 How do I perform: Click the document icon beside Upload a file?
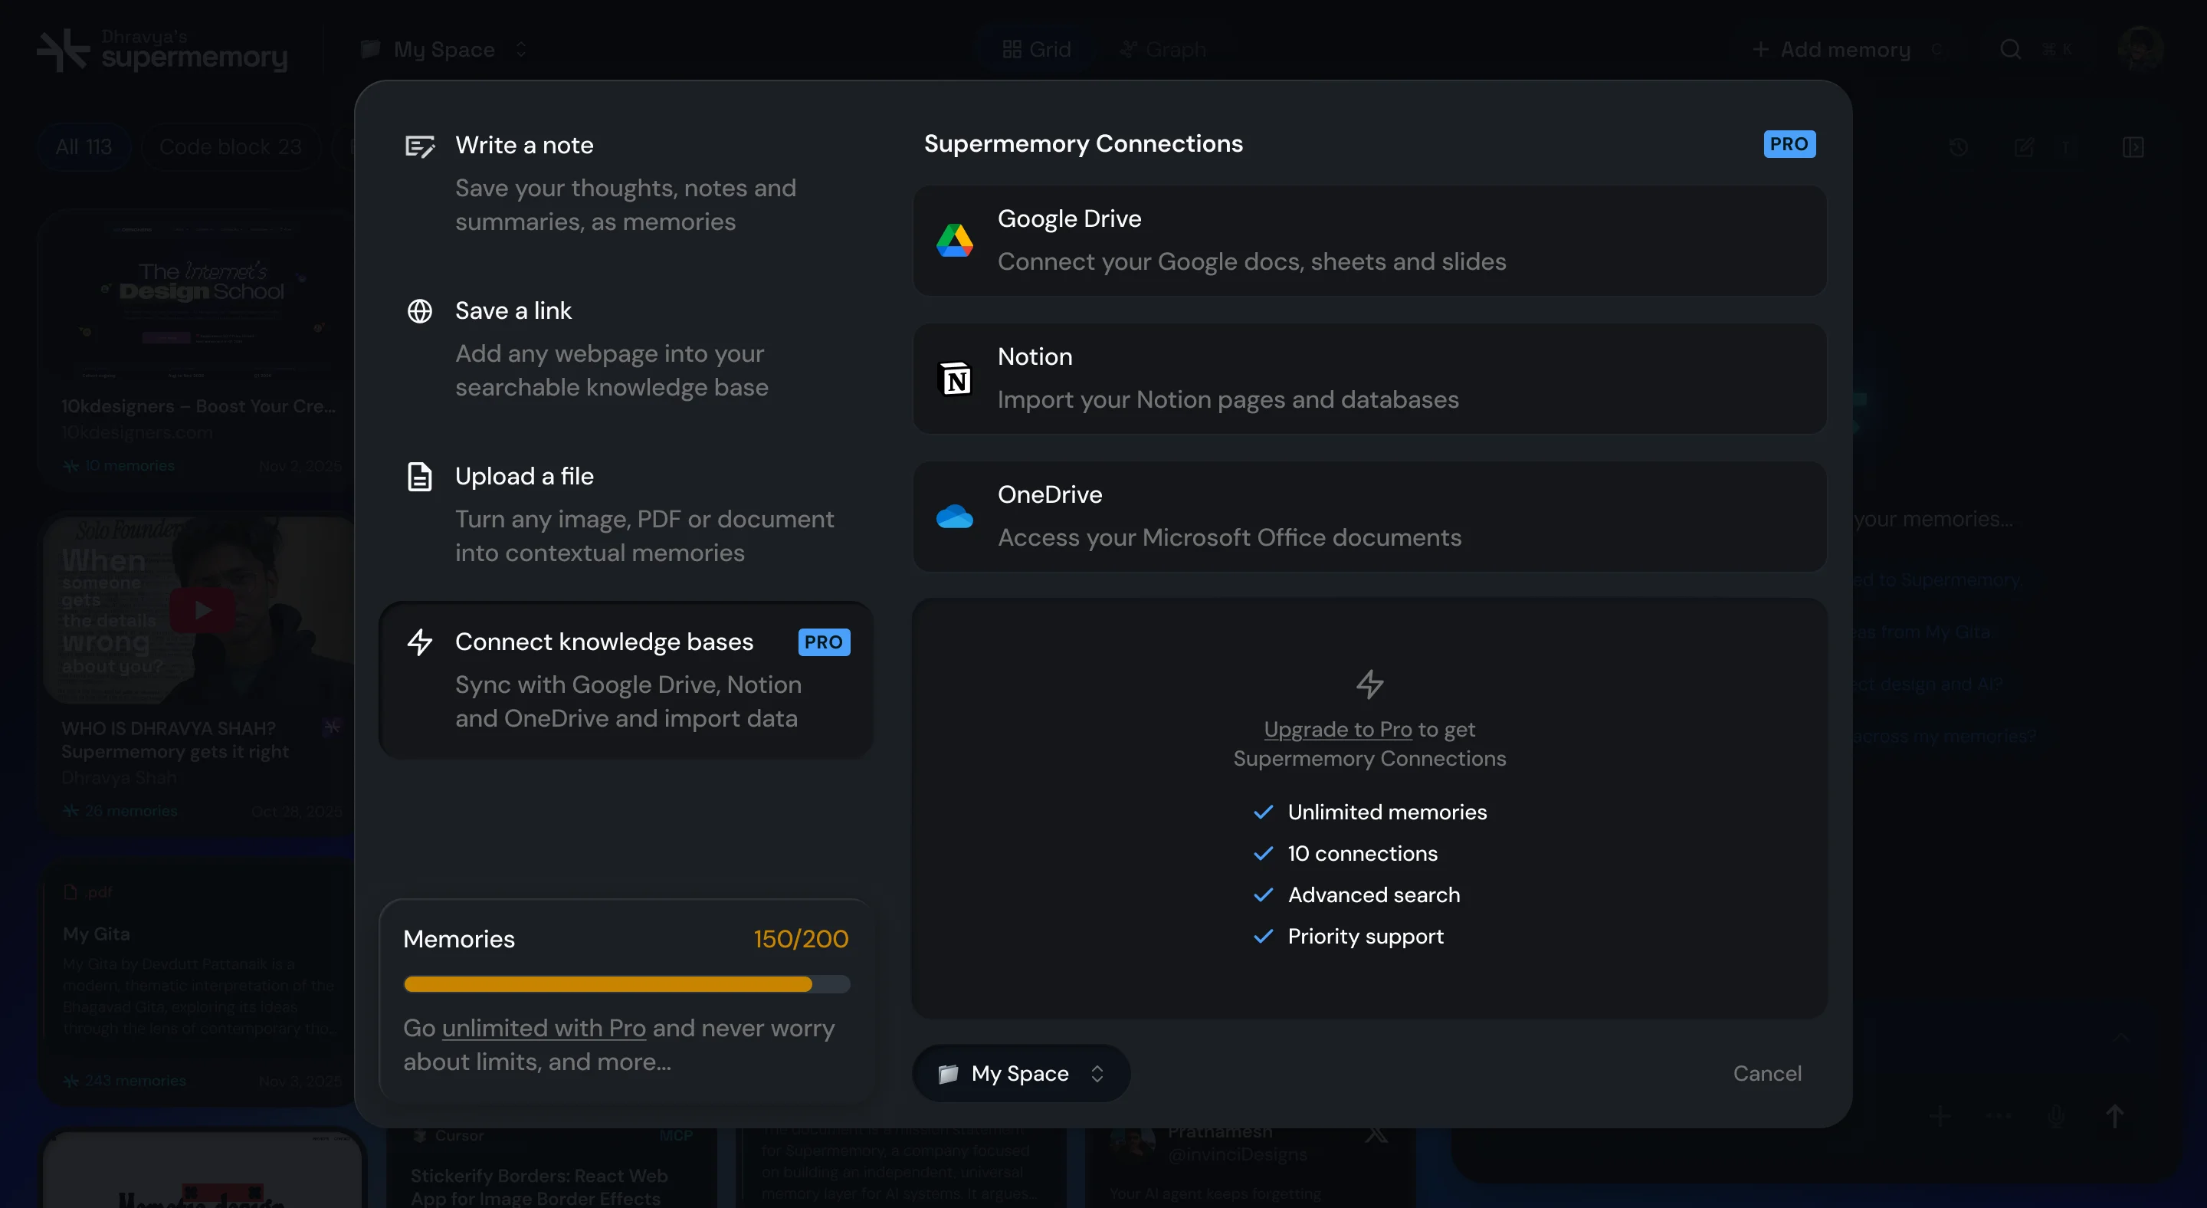pyautogui.click(x=420, y=476)
